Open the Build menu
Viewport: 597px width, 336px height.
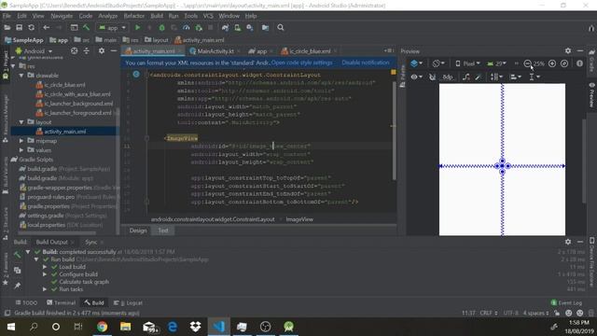click(x=157, y=16)
